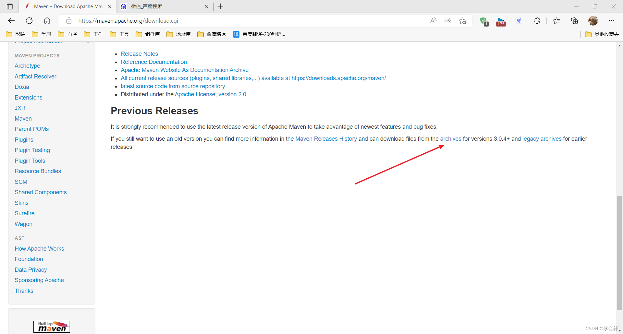Open the blue bird extension icon
Screen dimensions: 623x334
519,21
